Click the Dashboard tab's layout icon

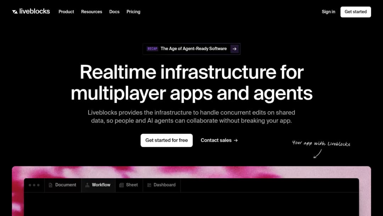click(149, 185)
